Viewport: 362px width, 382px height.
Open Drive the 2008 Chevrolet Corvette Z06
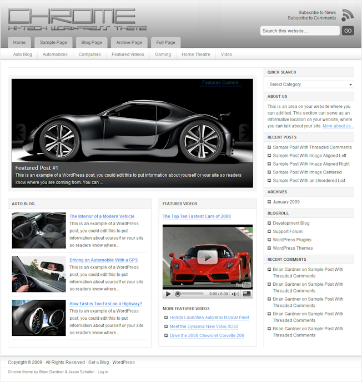207,335
